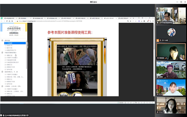Click the green browser logo at top-left
The image size is (187, 117).
(2, 18)
